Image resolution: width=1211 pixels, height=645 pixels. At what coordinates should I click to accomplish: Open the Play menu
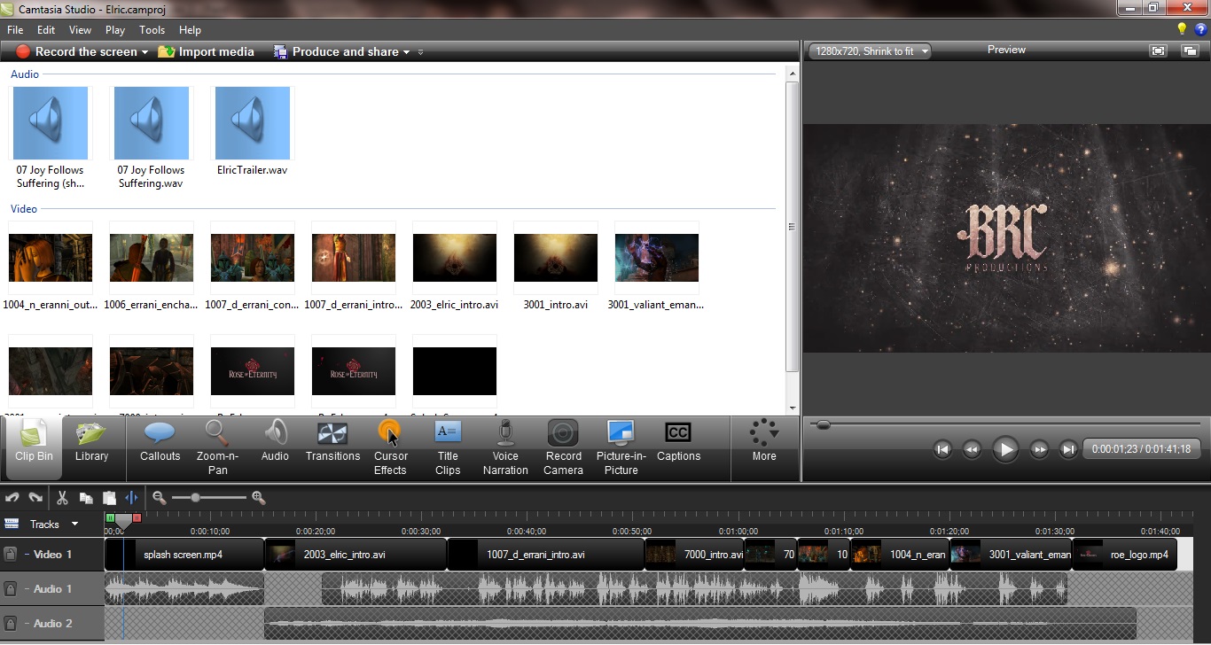115,29
